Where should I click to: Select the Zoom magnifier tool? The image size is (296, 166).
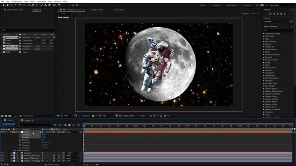[11, 5]
